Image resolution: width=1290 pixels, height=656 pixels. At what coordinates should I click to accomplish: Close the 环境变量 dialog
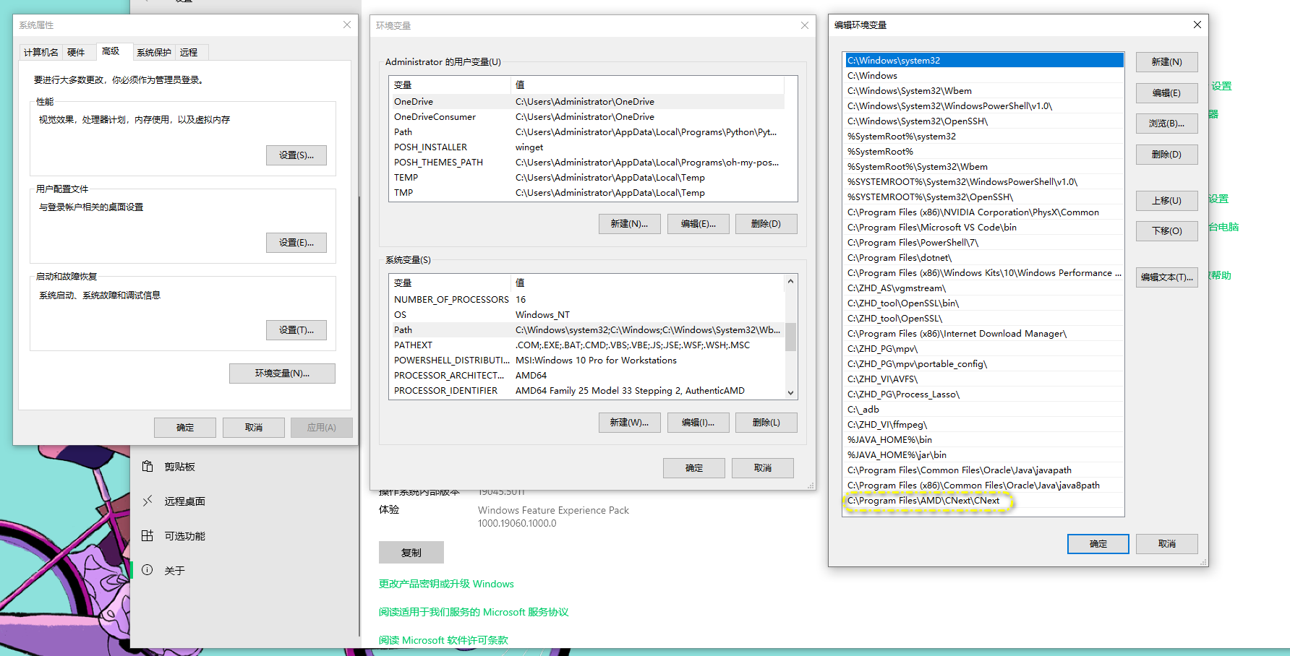click(805, 25)
